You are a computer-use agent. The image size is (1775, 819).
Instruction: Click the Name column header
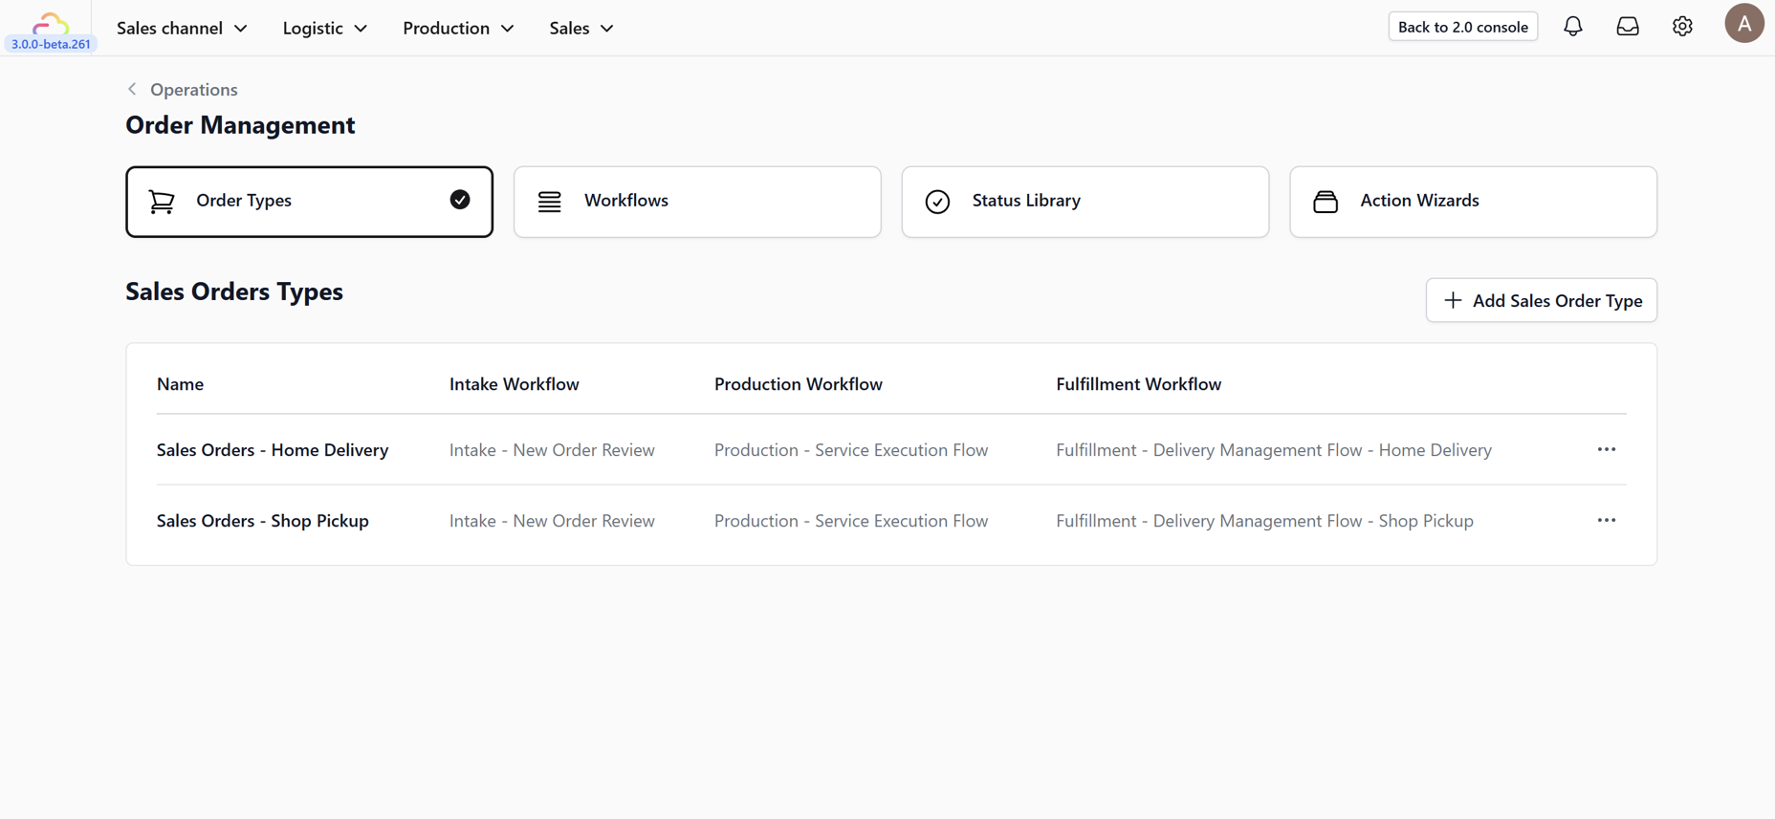[x=180, y=384]
